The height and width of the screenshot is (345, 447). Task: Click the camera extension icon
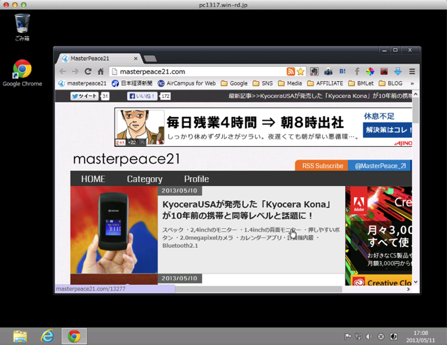pos(328,71)
